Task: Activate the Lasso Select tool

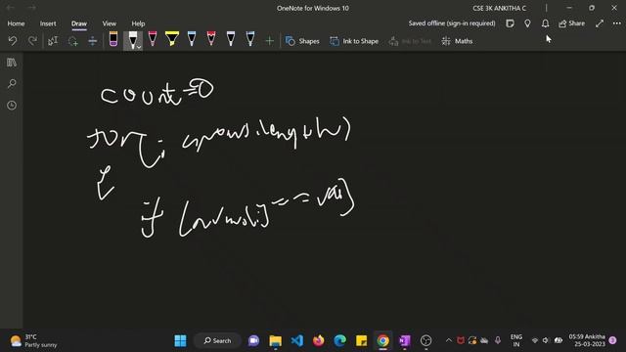Action: (72, 41)
